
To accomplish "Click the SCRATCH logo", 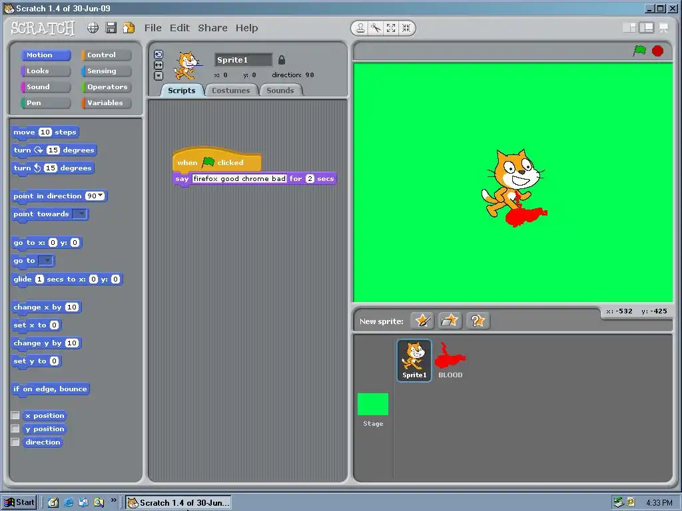I will (x=43, y=28).
